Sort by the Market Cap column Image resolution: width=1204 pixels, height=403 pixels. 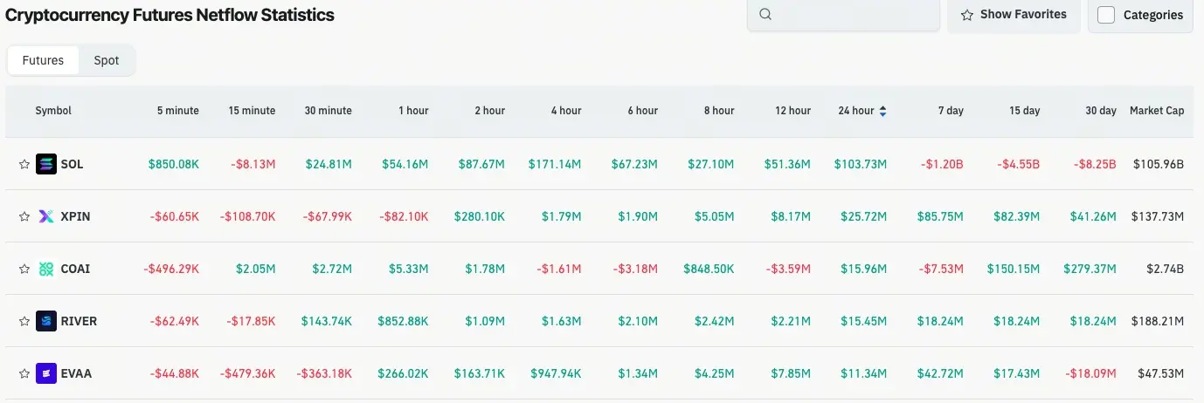pyautogui.click(x=1157, y=111)
